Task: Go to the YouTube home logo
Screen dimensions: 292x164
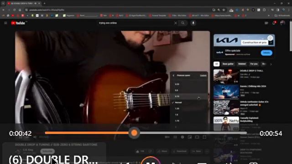Action: [x=18, y=23]
